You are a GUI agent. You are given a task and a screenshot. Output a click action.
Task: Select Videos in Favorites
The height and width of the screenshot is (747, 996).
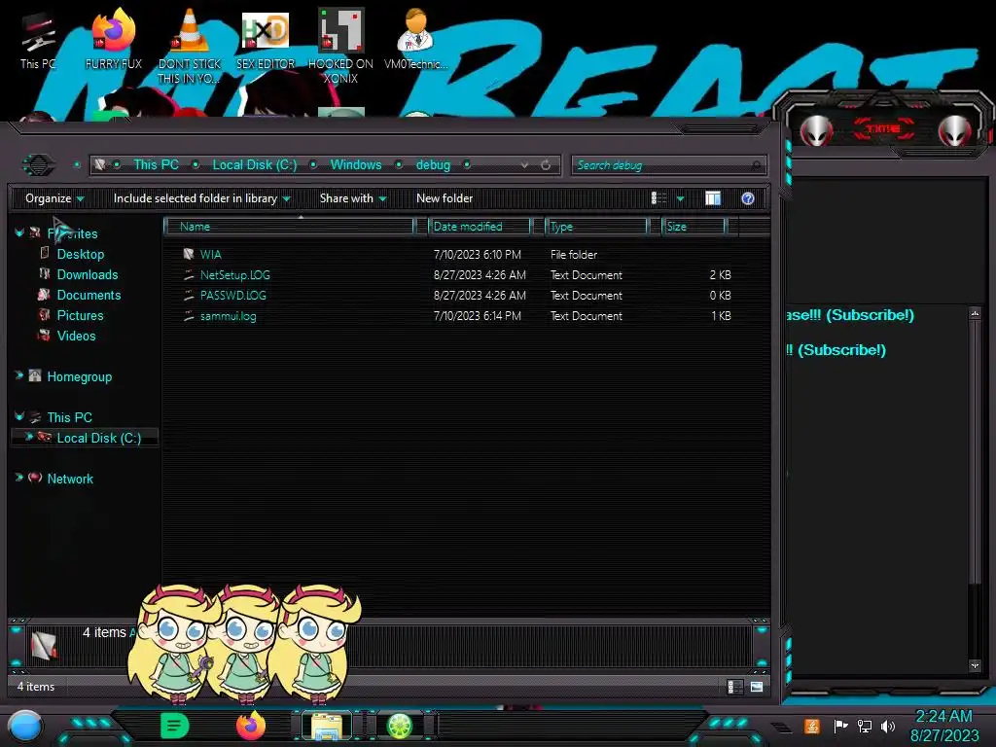[76, 336]
